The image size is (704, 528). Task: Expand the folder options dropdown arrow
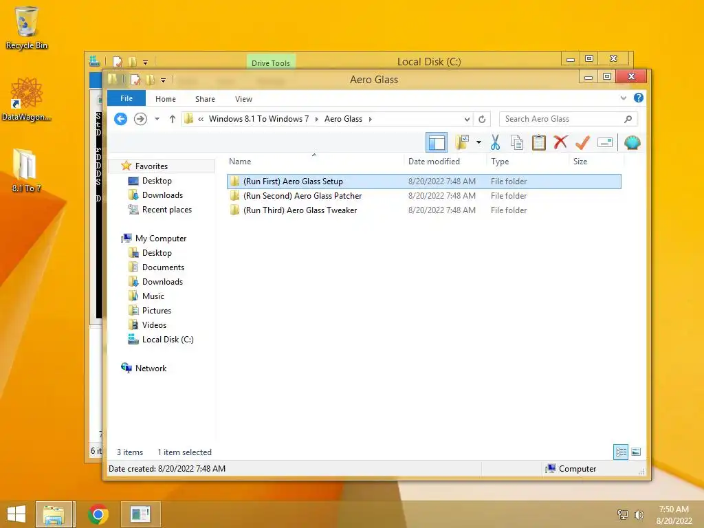click(x=478, y=143)
